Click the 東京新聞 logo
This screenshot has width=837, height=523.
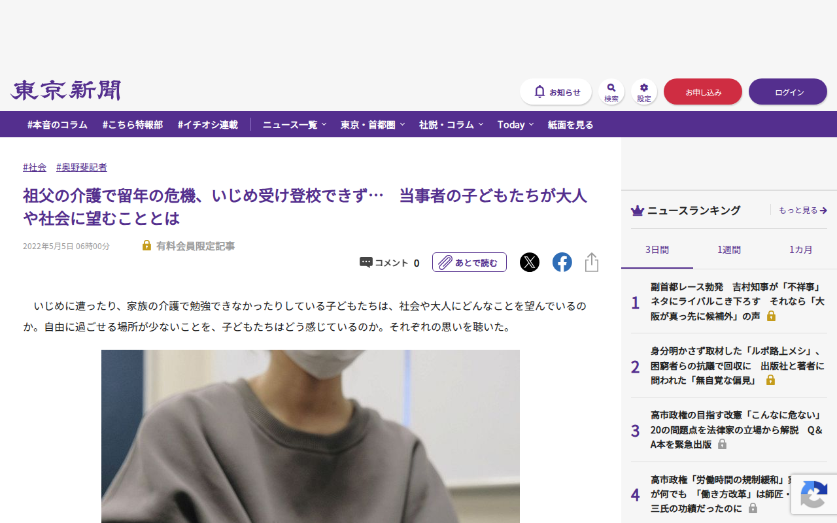[x=65, y=90]
